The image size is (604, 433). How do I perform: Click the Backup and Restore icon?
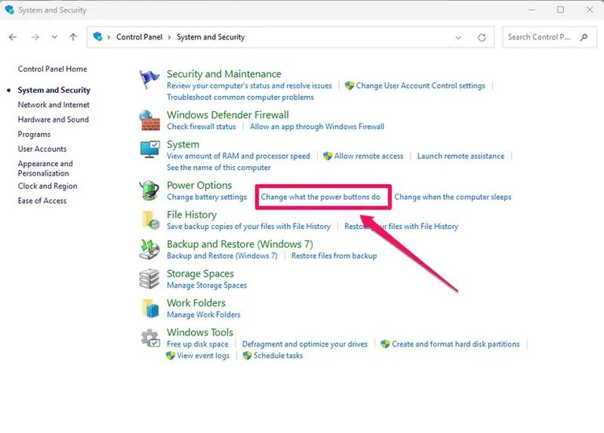pos(149,250)
